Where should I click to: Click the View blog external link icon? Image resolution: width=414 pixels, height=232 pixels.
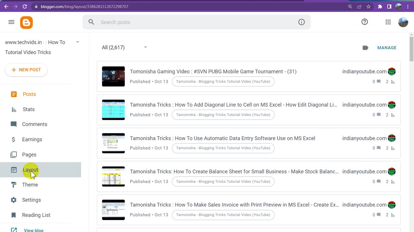(14, 230)
